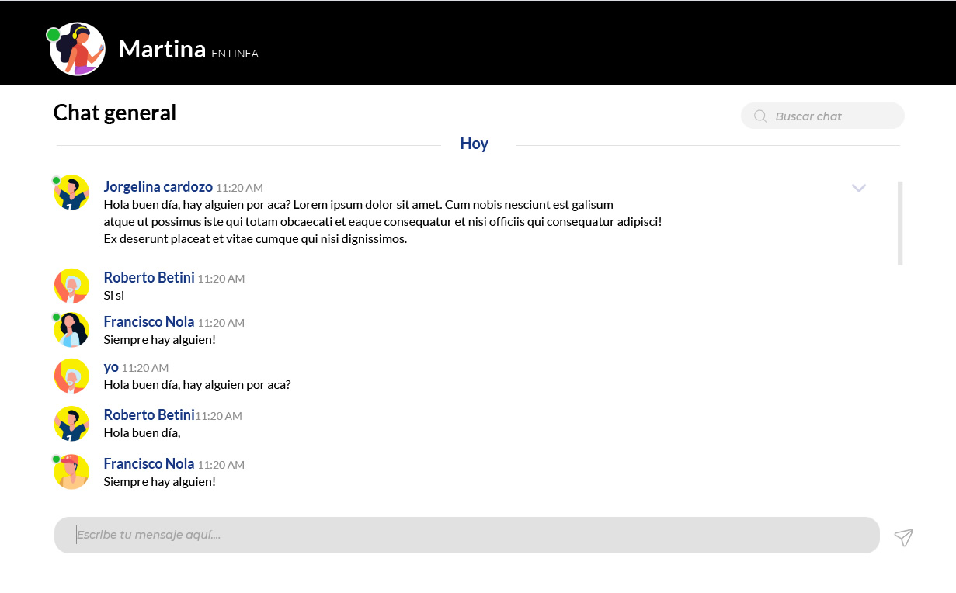Open Jorgelina cardozo's avatar picture
956x593 pixels.
[71, 192]
